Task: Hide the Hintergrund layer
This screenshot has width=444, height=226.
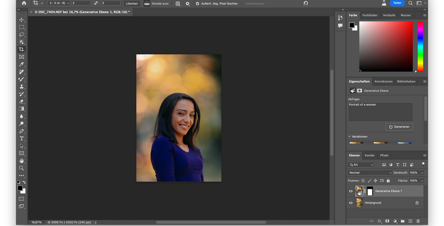Action: (x=351, y=203)
